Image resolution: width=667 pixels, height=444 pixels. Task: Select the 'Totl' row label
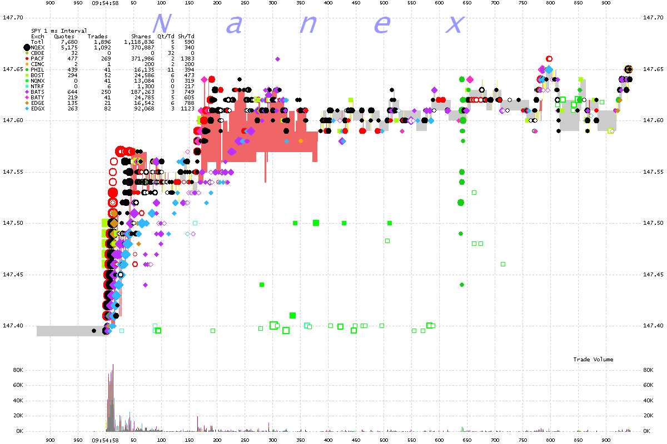(x=38, y=42)
